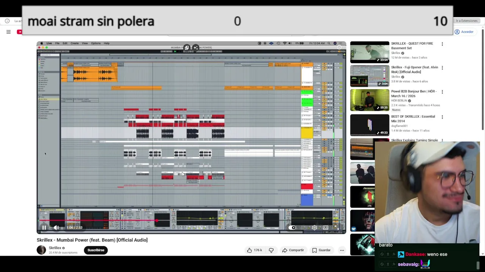Open the Essential Mix 2014 49:33 thumbnail

tap(369, 125)
